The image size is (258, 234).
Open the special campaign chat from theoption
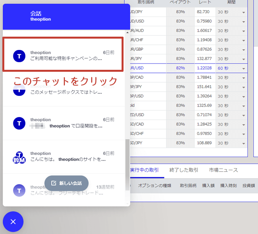tap(63, 54)
